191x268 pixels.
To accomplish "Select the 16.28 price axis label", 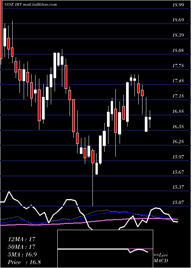I will coord(178,142).
